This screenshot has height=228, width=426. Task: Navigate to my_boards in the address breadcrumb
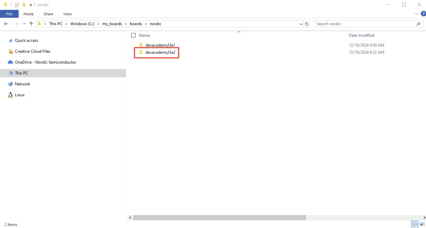coord(112,24)
